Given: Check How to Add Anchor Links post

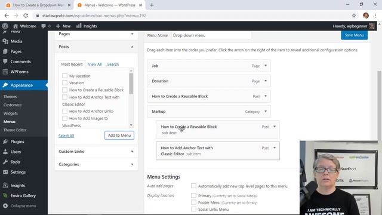Looking at the screenshot, I should coord(64,111).
